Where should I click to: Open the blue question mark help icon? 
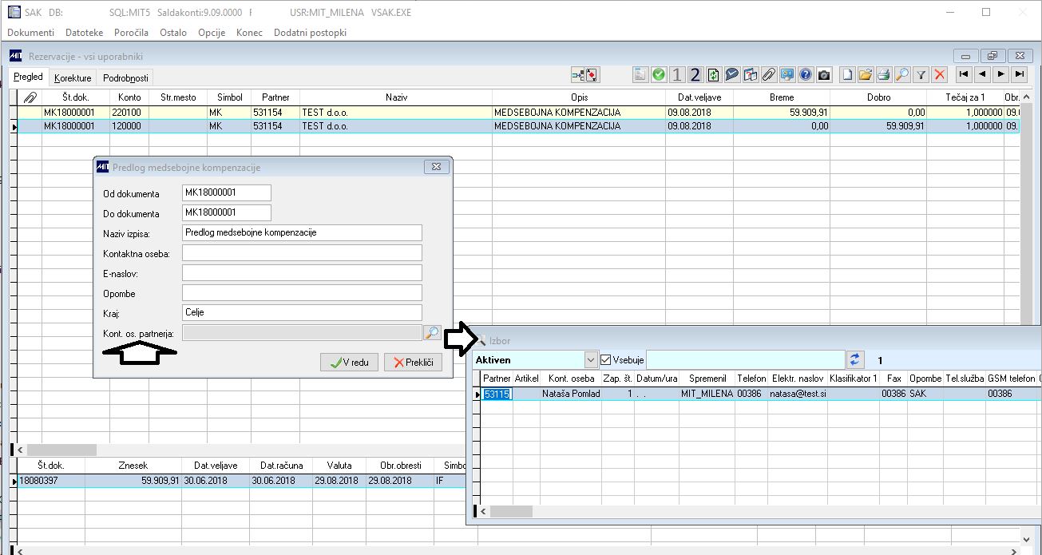[806, 74]
